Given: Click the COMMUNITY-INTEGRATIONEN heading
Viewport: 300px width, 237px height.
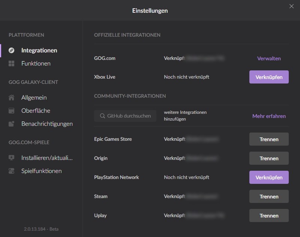Looking at the screenshot, I should point(130,96).
